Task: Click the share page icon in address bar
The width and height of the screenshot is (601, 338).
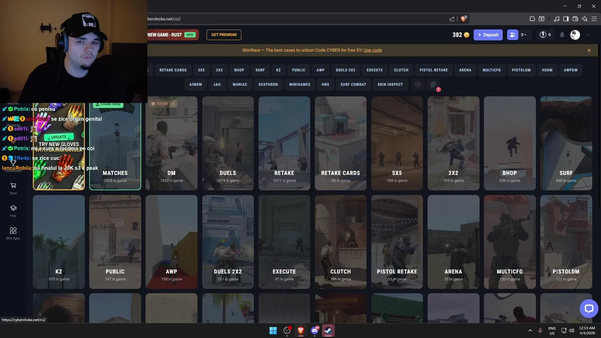Action: [452, 19]
